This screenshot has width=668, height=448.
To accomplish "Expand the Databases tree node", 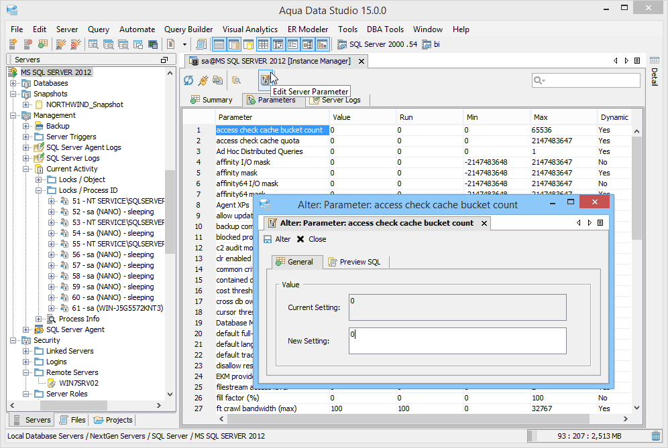I will (x=14, y=82).
